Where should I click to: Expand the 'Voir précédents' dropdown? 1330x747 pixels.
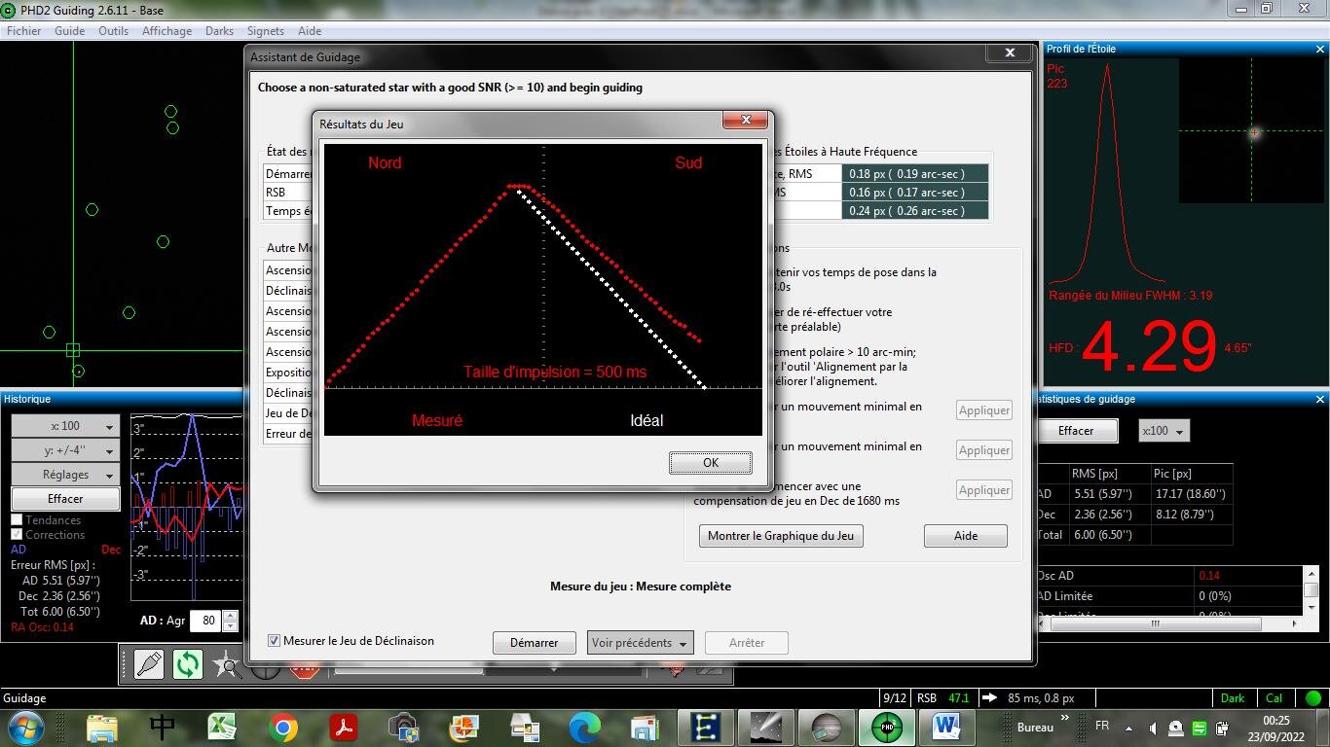coord(640,643)
